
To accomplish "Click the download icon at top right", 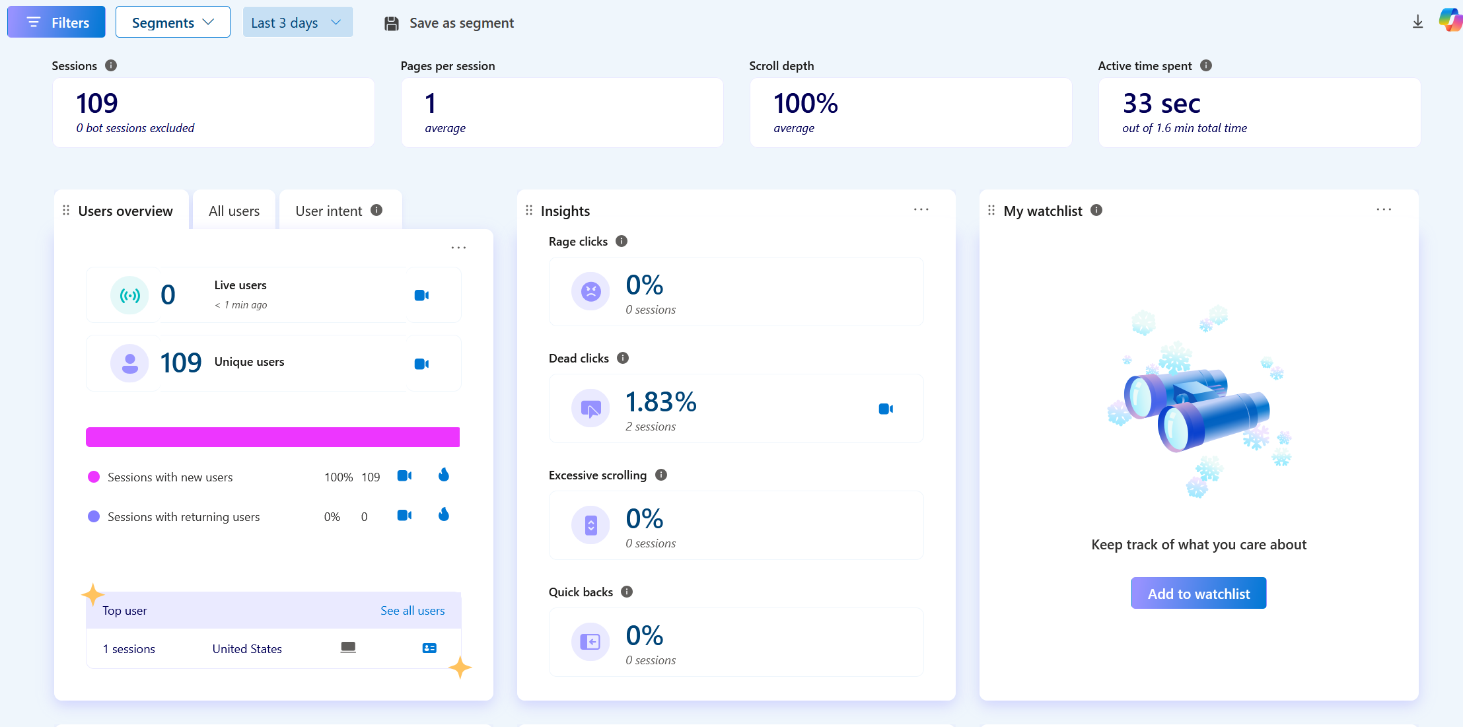I will 1417,22.
